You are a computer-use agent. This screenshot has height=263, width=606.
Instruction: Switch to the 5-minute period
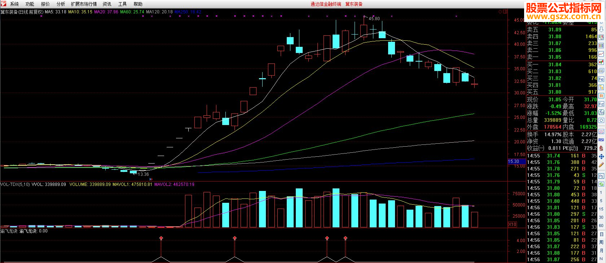coord(601,201)
